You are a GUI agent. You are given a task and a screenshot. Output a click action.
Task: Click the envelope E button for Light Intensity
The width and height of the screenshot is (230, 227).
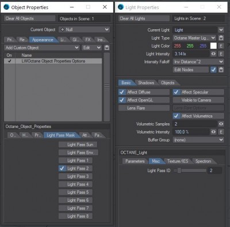coord(221,54)
